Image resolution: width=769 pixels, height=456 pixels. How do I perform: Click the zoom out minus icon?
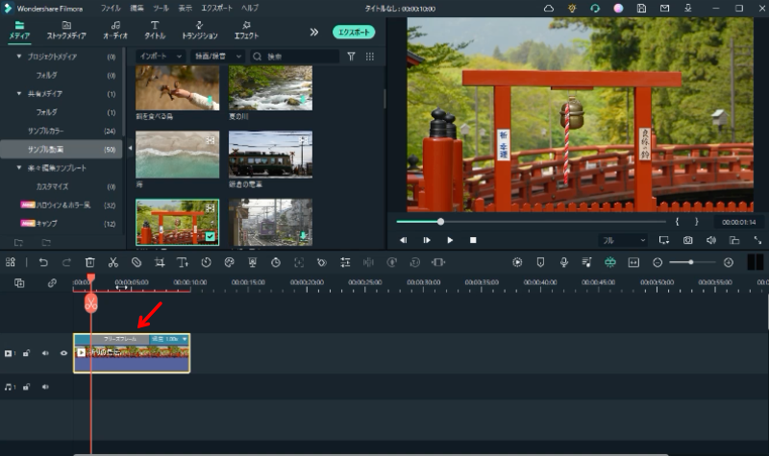(x=657, y=262)
